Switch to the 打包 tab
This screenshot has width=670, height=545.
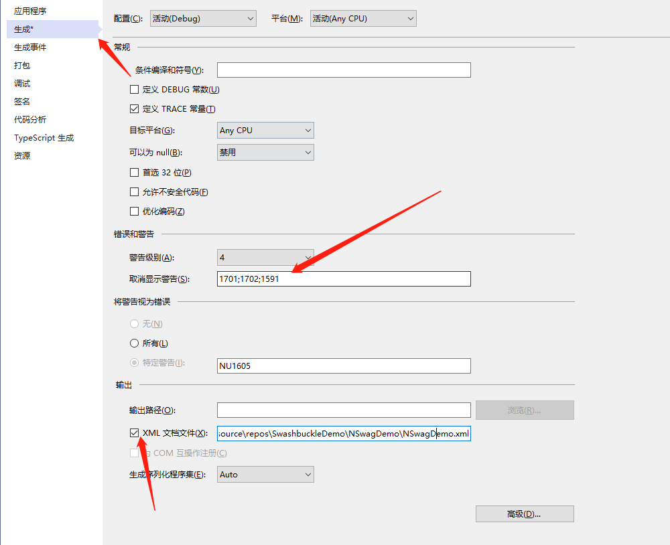pos(22,66)
